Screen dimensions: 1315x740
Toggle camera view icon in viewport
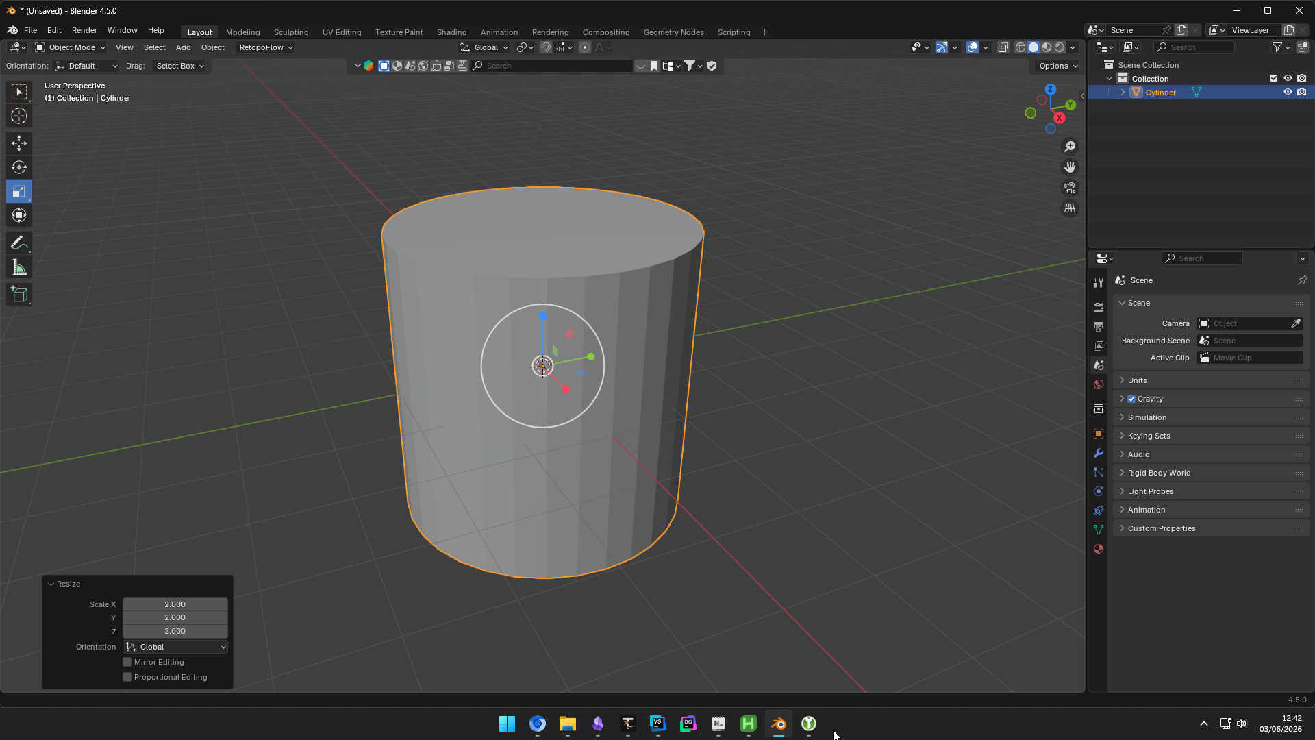tap(1070, 188)
